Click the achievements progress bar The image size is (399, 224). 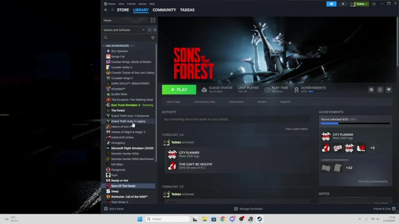tap(355, 124)
